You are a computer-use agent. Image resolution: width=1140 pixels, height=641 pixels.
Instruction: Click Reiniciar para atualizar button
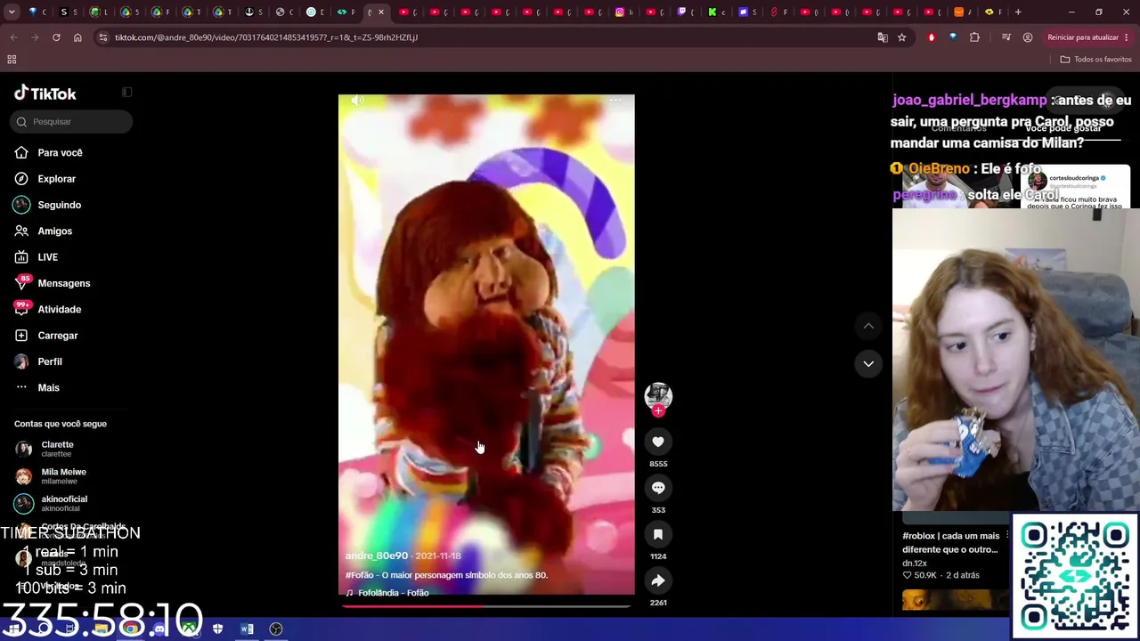pyautogui.click(x=1083, y=37)
